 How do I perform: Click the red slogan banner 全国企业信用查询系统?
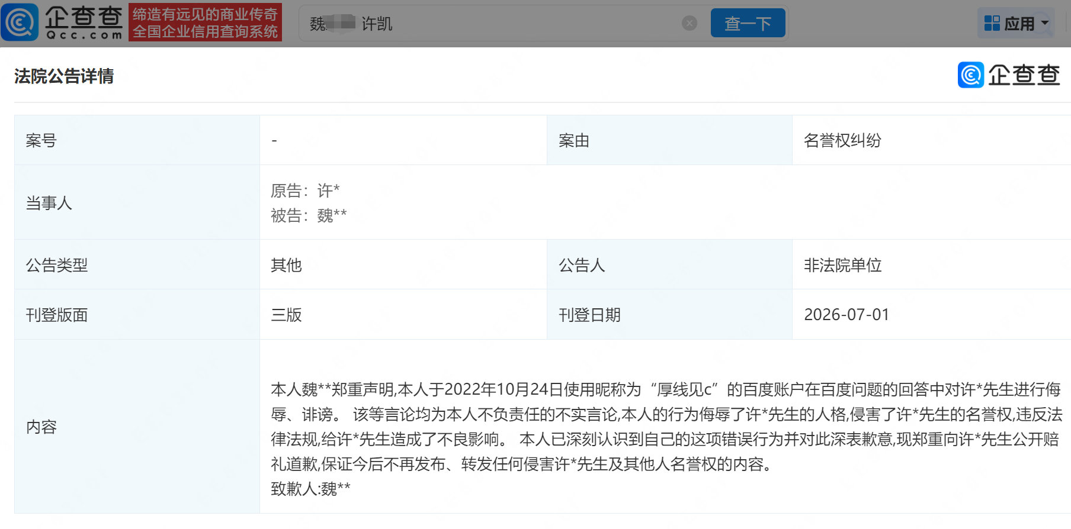(x=205, y=22)
